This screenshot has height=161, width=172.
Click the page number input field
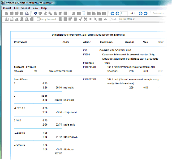click(x=124, y=13)
